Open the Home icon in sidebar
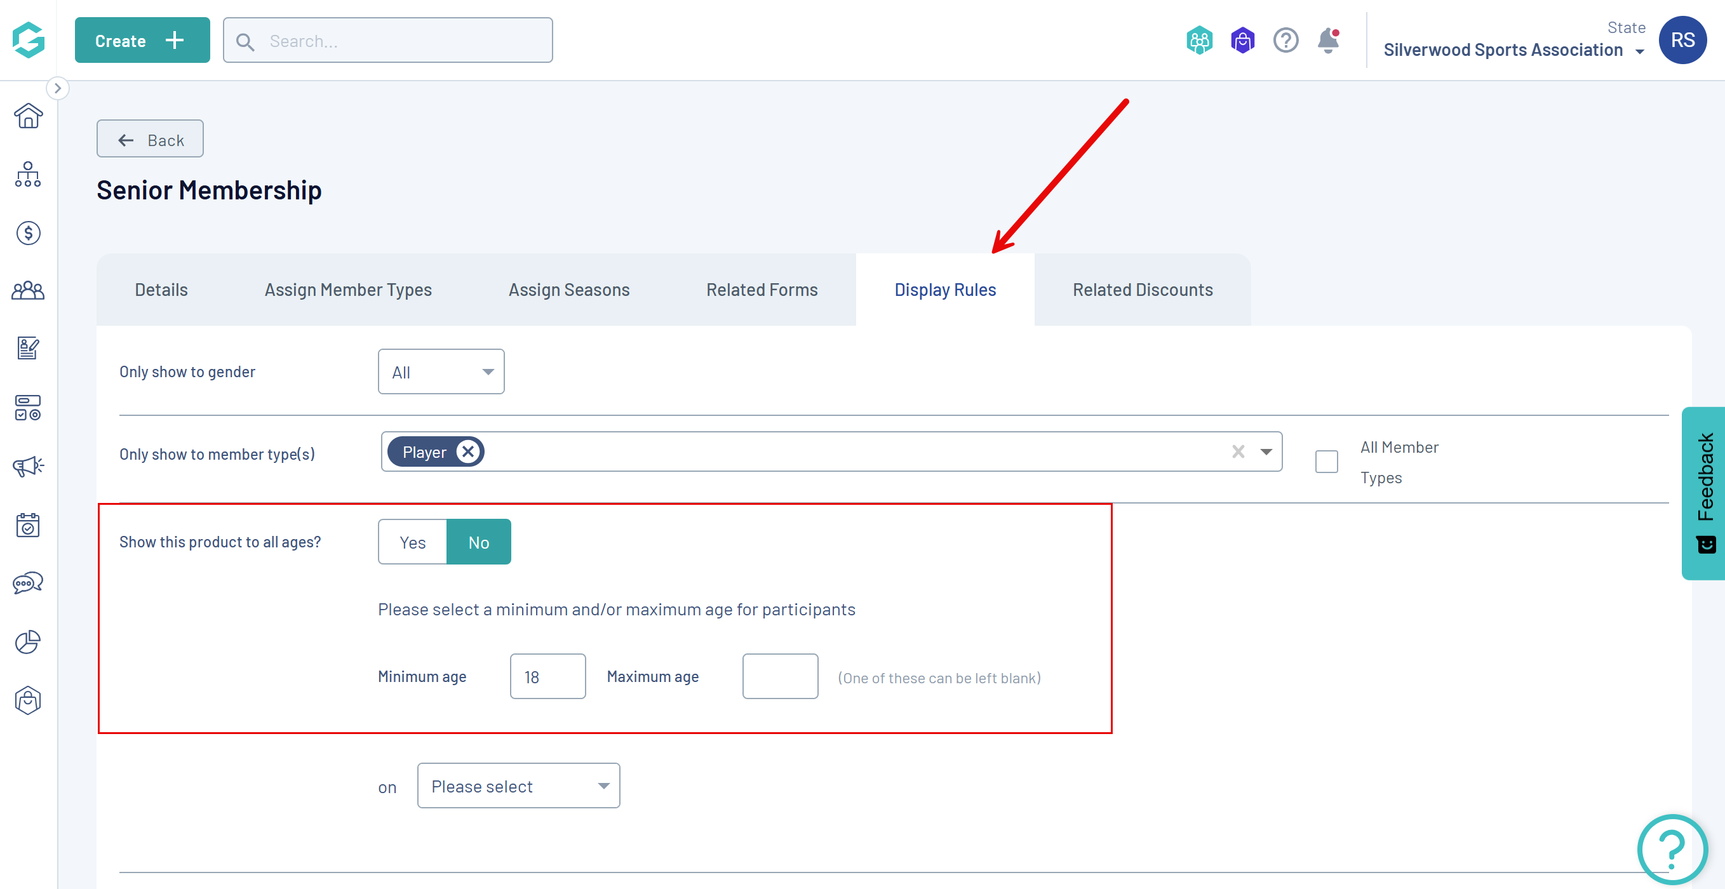This screenshot has height=889, width=1725. pyautogui.click(x=28, y=116)
